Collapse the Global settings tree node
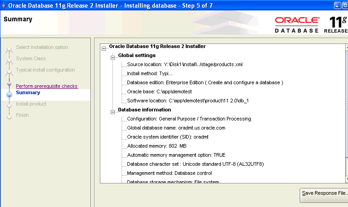Image resolution: width=348 pixels, height=207 pixels. (113, 58)
